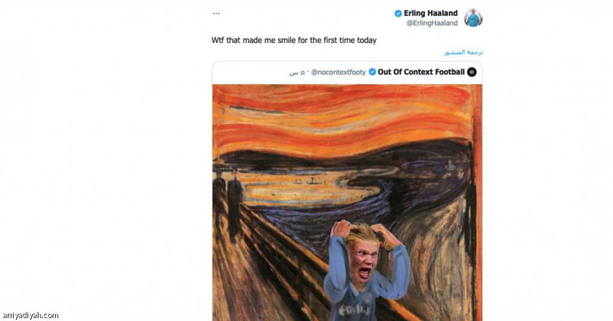This screenshot has width=613, height=321.
Task: Click the Out Of Context Football account name
Action: coord(421,72)
